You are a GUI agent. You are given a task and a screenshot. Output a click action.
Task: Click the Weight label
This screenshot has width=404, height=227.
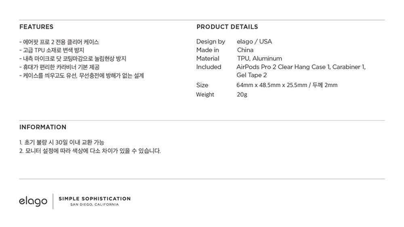click(x=205, y=95)
